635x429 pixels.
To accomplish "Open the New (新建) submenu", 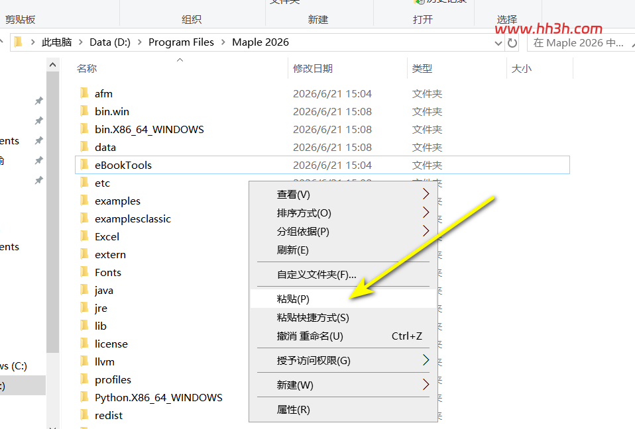I will pyautogui.click(x=343, y=385).
